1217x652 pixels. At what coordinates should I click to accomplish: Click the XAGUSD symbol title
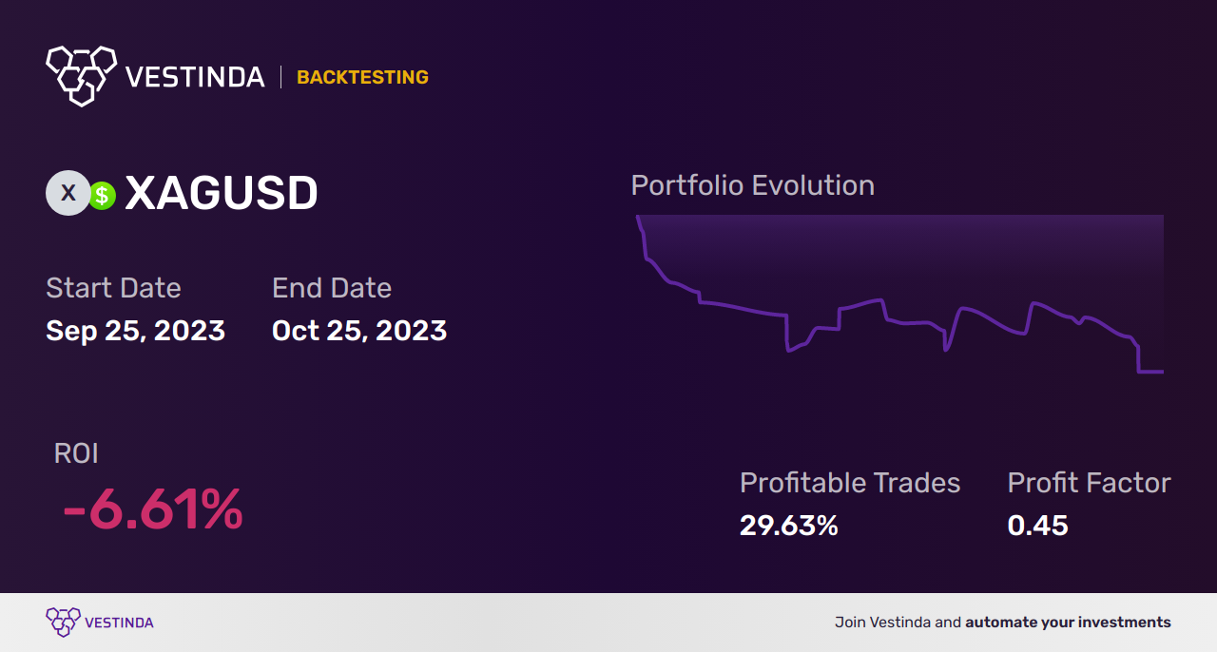click(x=222, y=194)
